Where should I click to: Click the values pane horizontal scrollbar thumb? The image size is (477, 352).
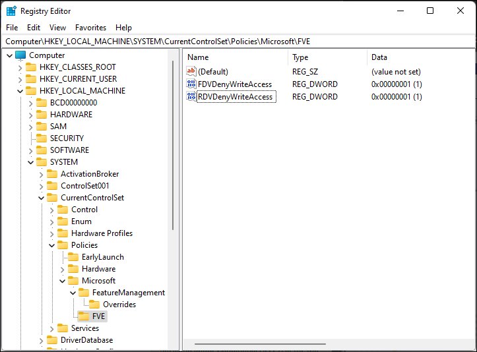click(x=260, y=344)
